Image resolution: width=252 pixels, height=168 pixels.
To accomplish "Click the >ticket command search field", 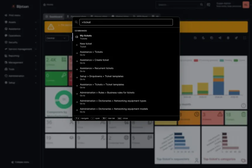I will 126,22.
